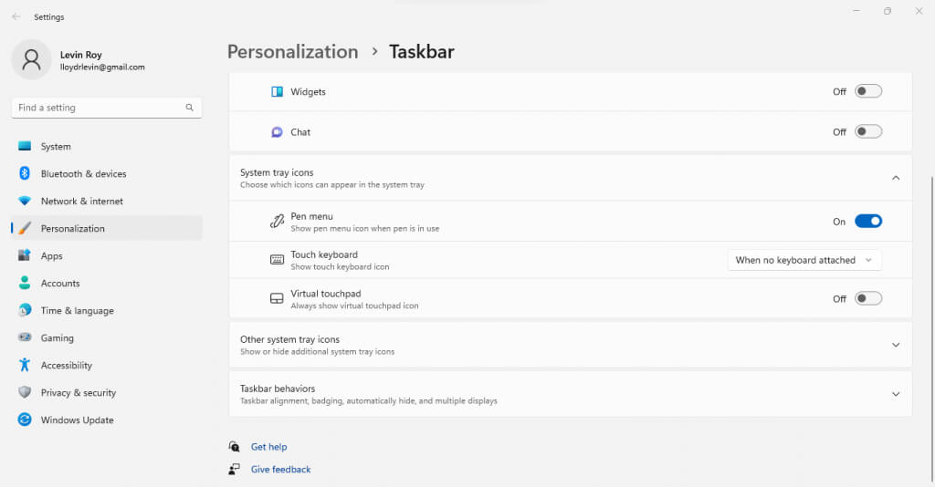Click the Accessibility icon in sidebar
The image size is (935, 487).
point(25,365)
